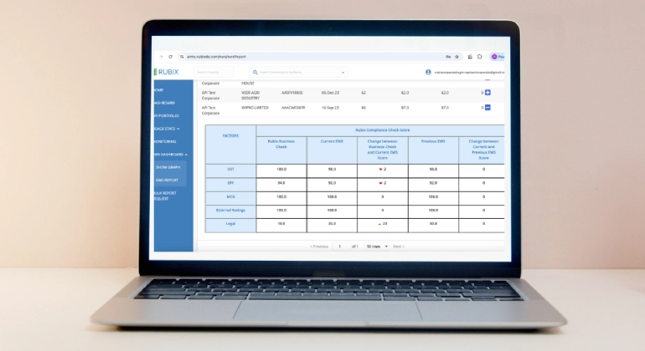
Task: Expand the VEER AGRI INDUSTRY row with plus
Action: (488, 93)
